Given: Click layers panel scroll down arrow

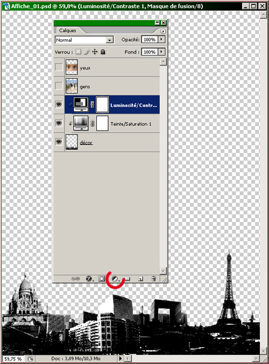Looking at the screenshot, I should [x=163, y=271].
